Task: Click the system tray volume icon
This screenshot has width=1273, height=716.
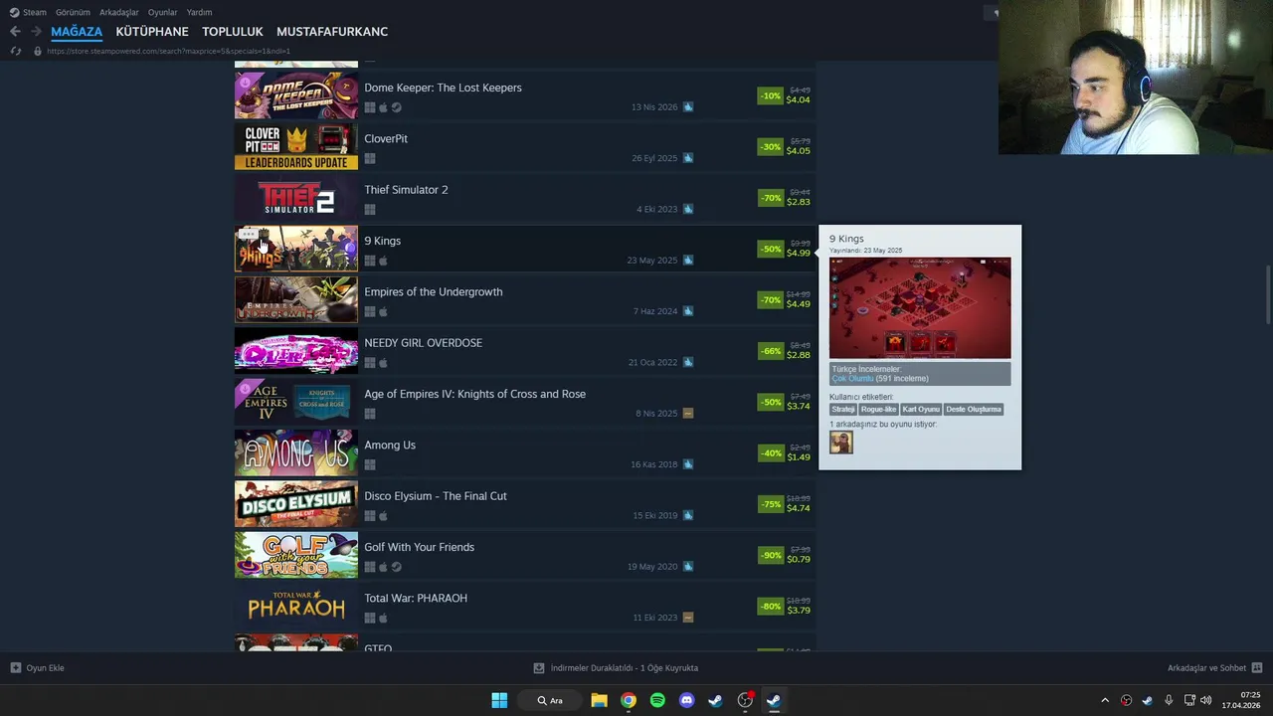Action: click(1206, 700)
